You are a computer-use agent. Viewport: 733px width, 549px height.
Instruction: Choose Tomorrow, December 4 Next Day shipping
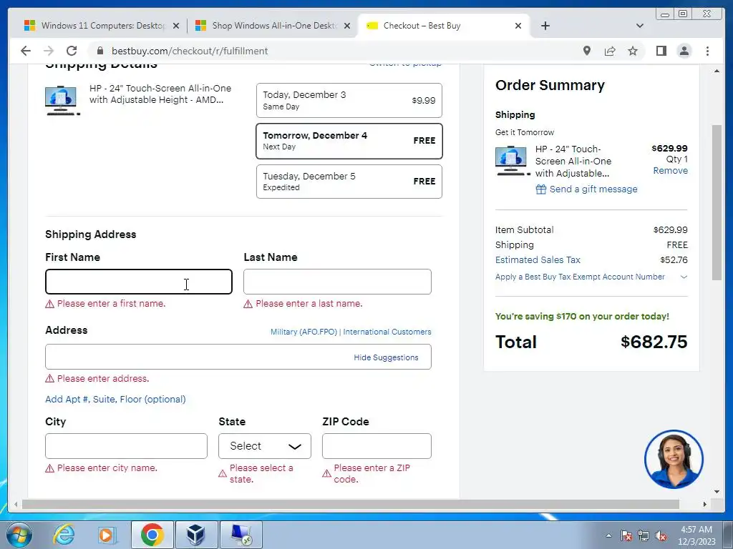click(349, 141)
